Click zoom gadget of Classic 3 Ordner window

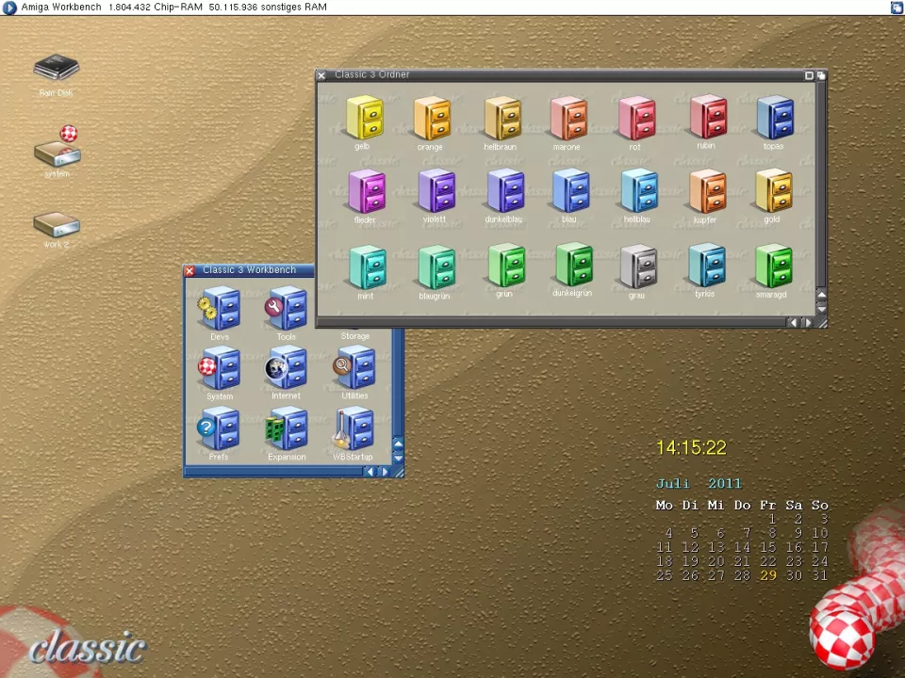[809, 75]
